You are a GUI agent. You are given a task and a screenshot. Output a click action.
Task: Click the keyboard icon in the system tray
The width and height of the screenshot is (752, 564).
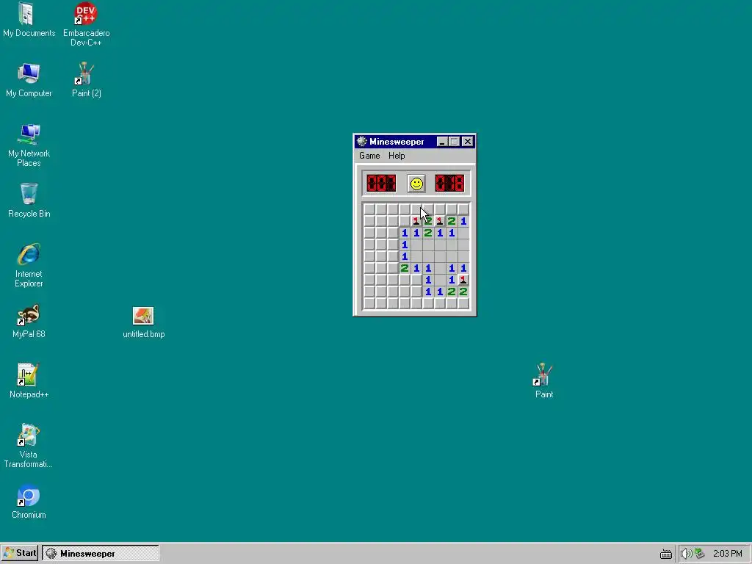pos(665,554)
